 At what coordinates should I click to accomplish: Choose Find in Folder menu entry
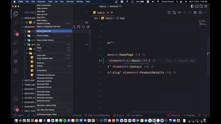[54, 35]
